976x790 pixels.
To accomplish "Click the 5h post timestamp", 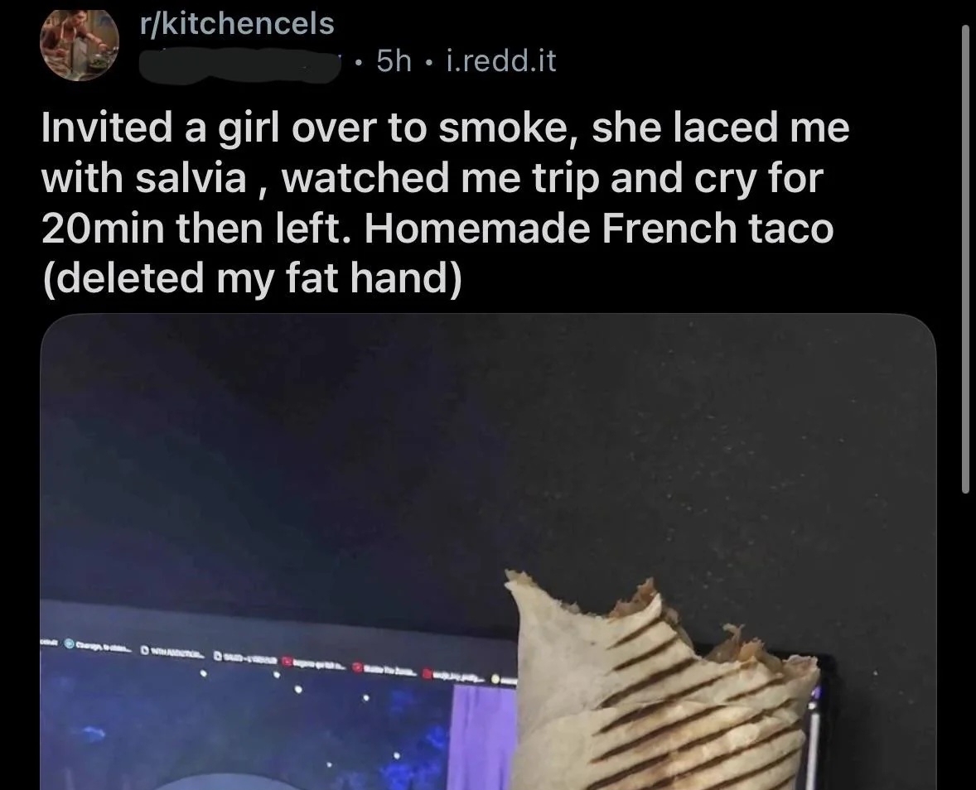I will tap(394, 61).
